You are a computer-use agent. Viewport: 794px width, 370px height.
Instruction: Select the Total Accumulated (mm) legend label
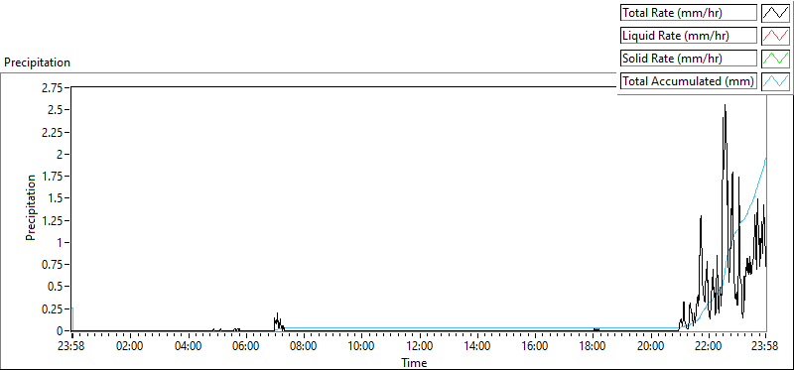(689, 81)
